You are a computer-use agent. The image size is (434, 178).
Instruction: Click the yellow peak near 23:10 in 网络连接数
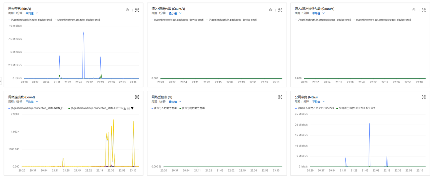[x=134, y=121]
